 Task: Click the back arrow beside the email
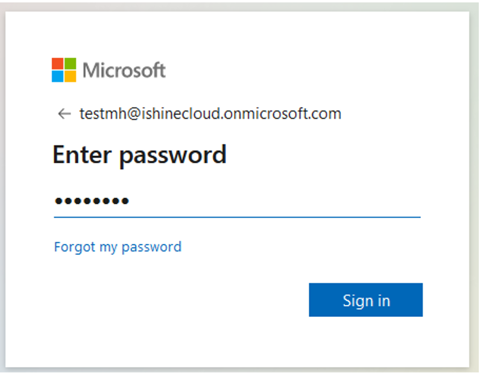65,113
